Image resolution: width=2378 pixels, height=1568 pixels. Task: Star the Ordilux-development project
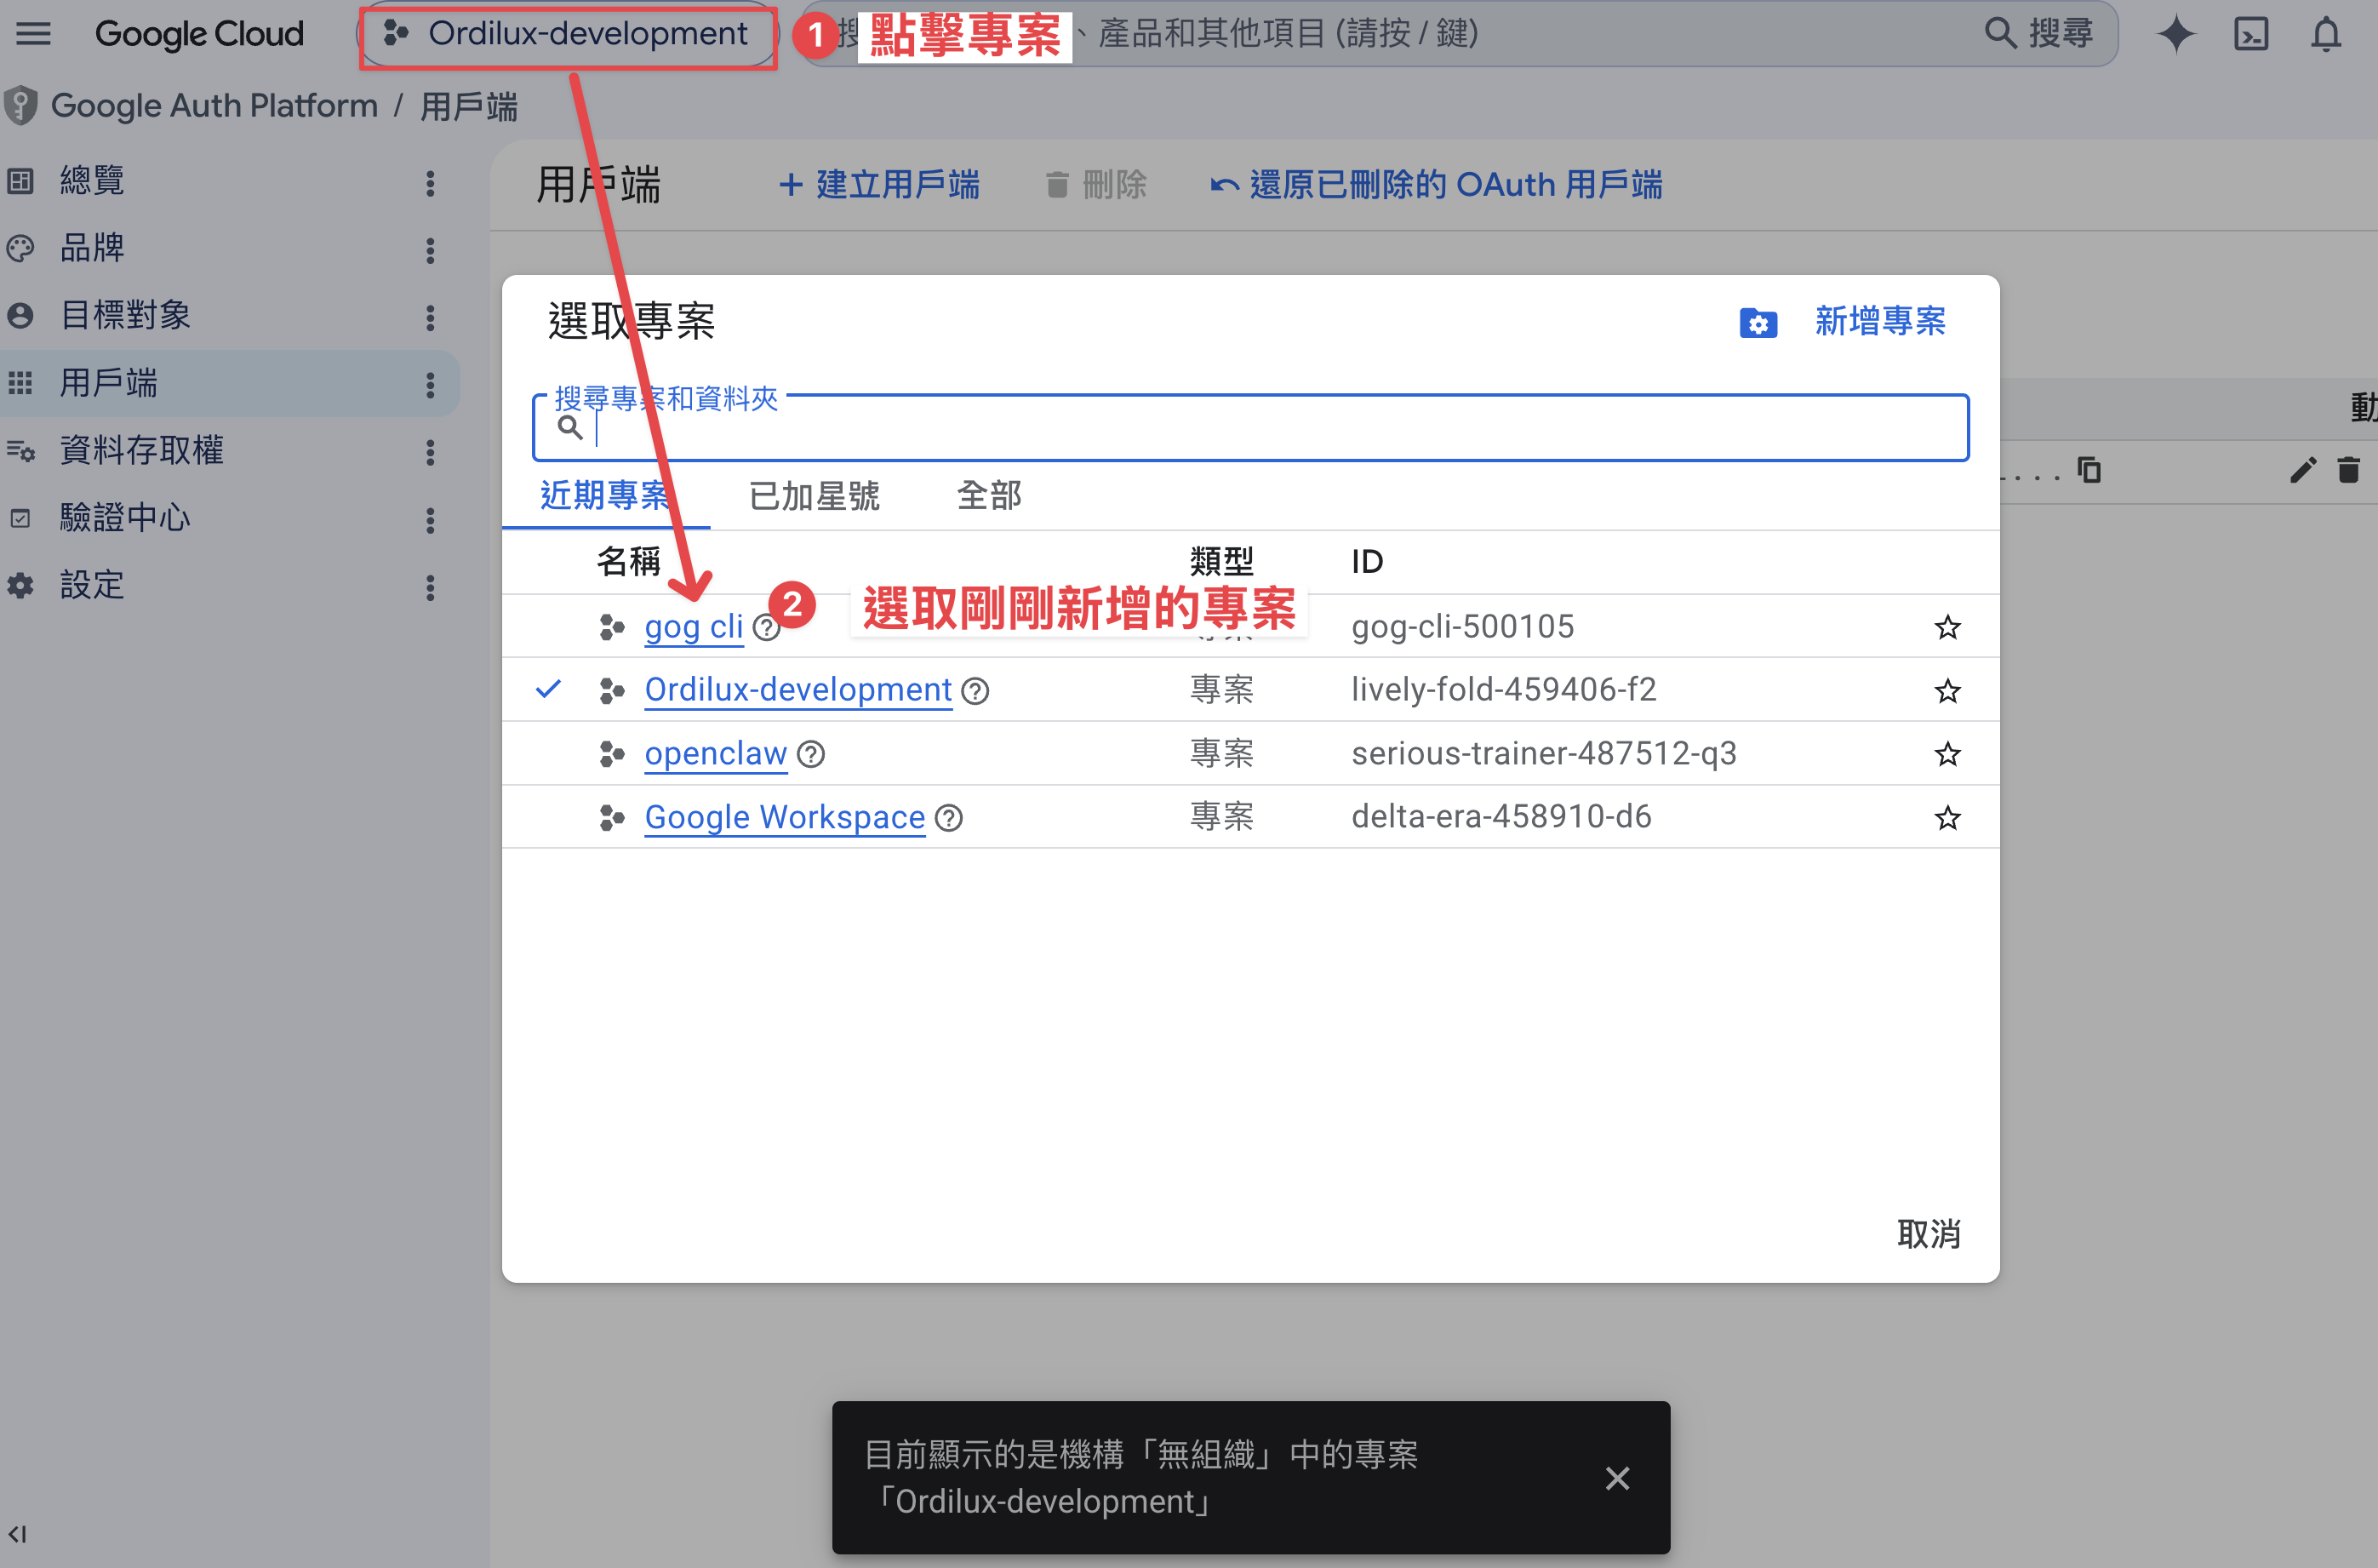(1946, 691)
